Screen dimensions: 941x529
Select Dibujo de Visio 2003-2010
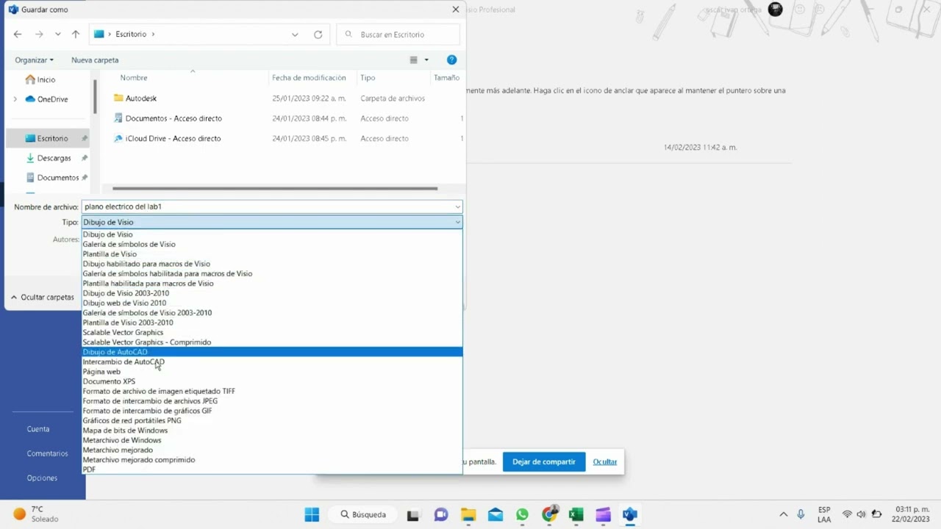coord(272,293)
